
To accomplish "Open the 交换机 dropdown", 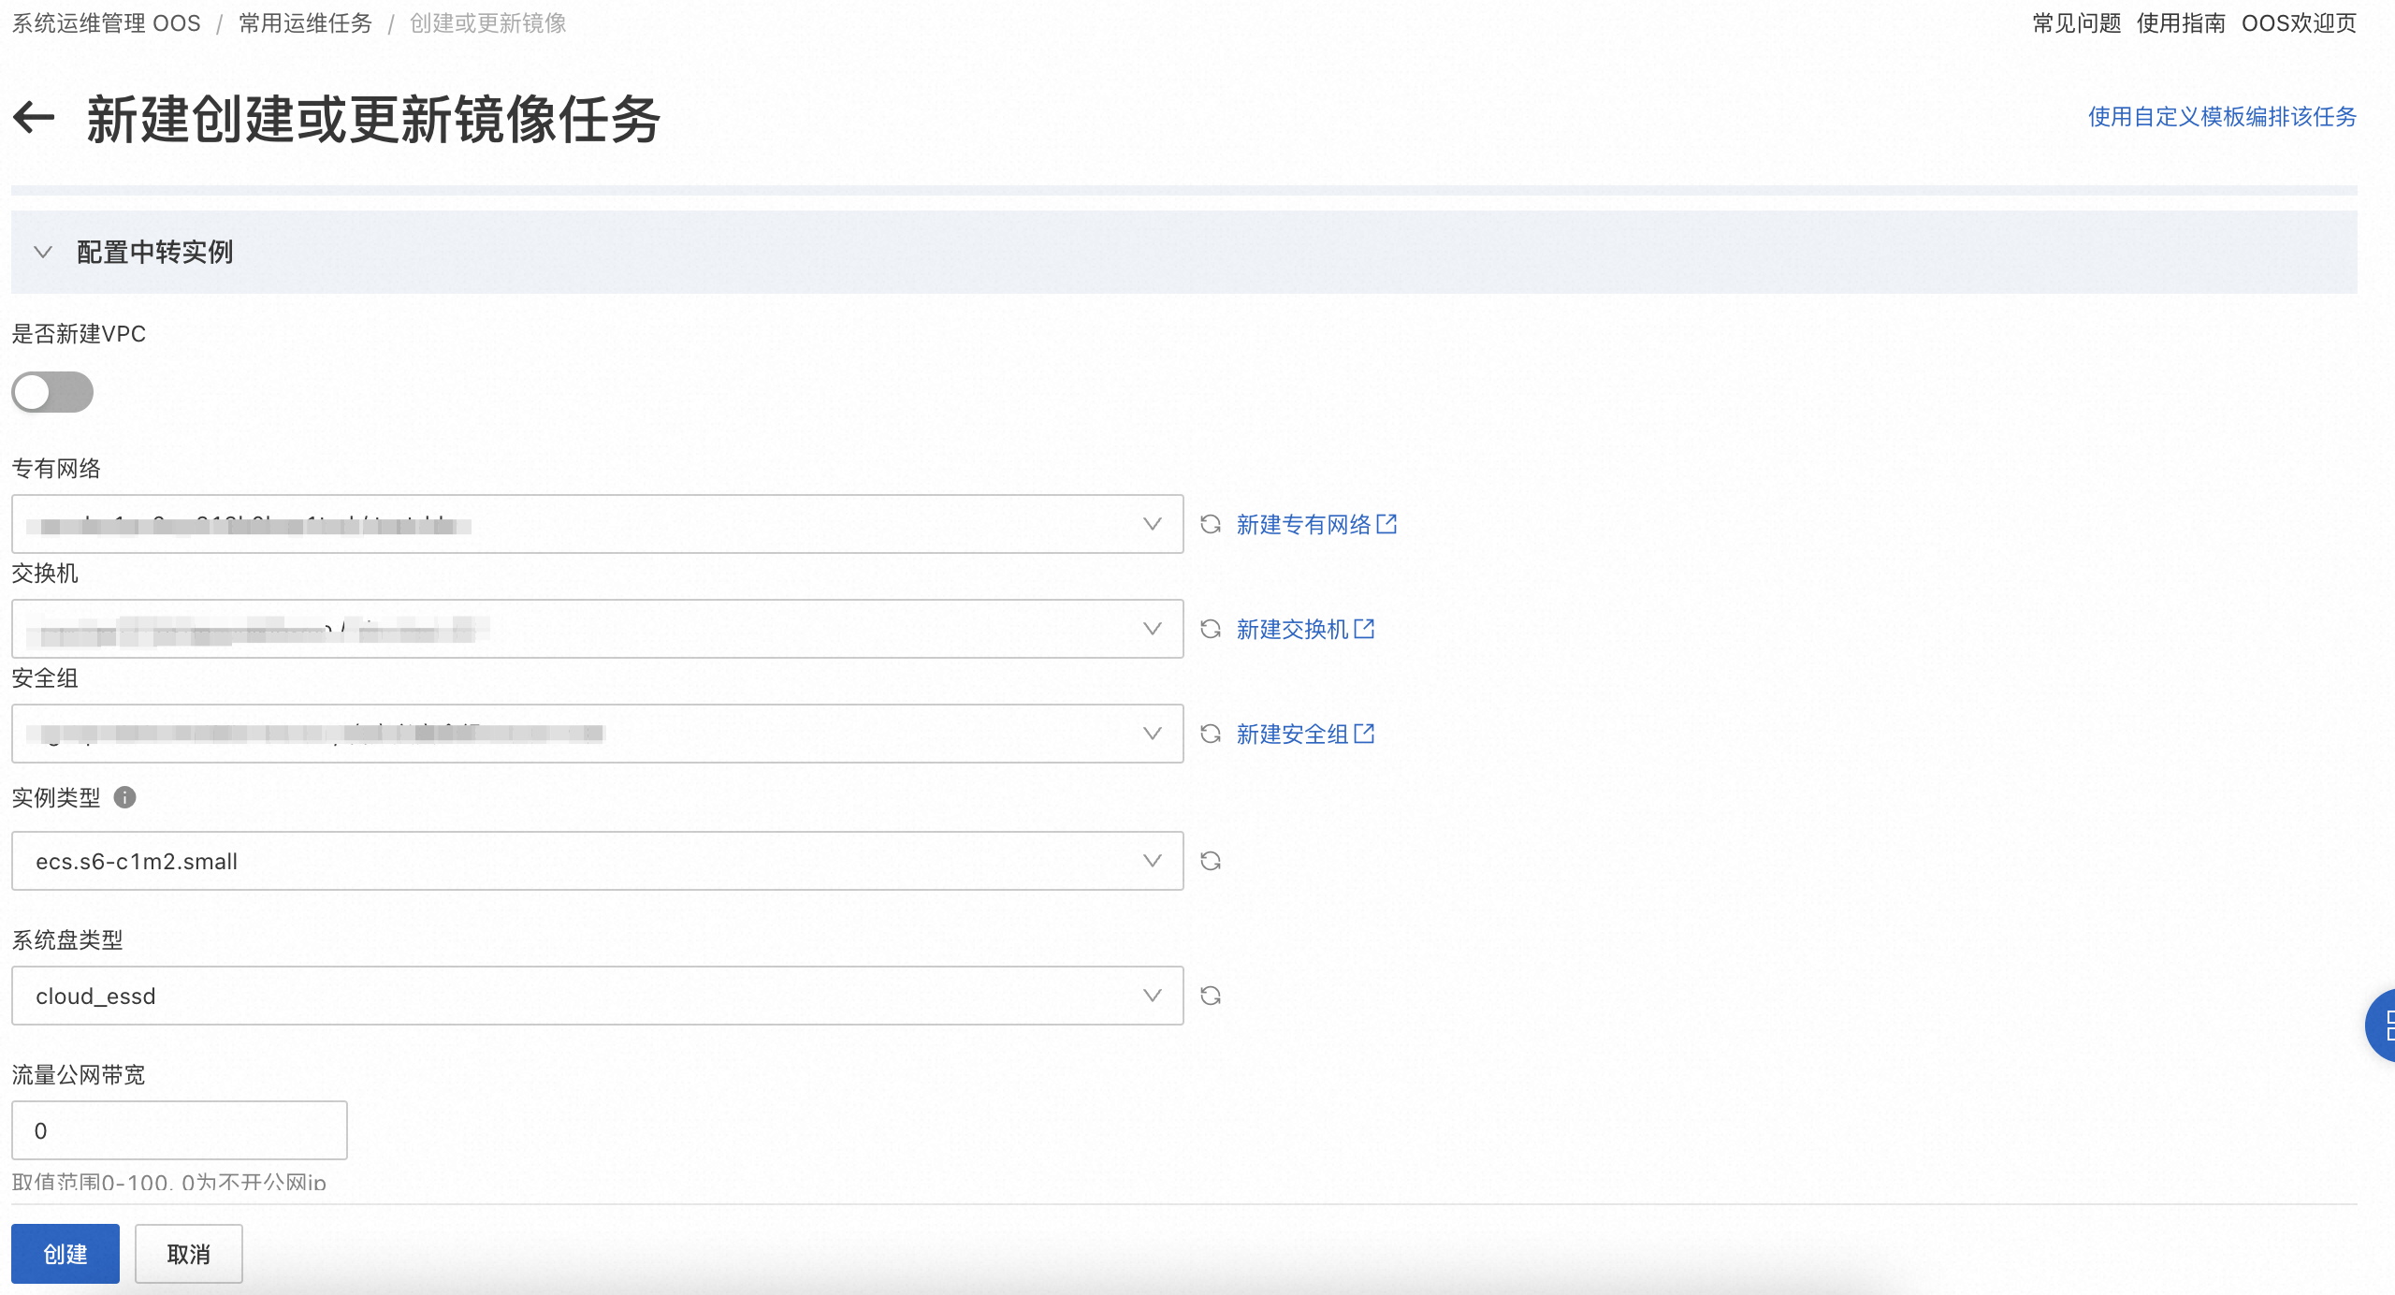I will (597, 629).
